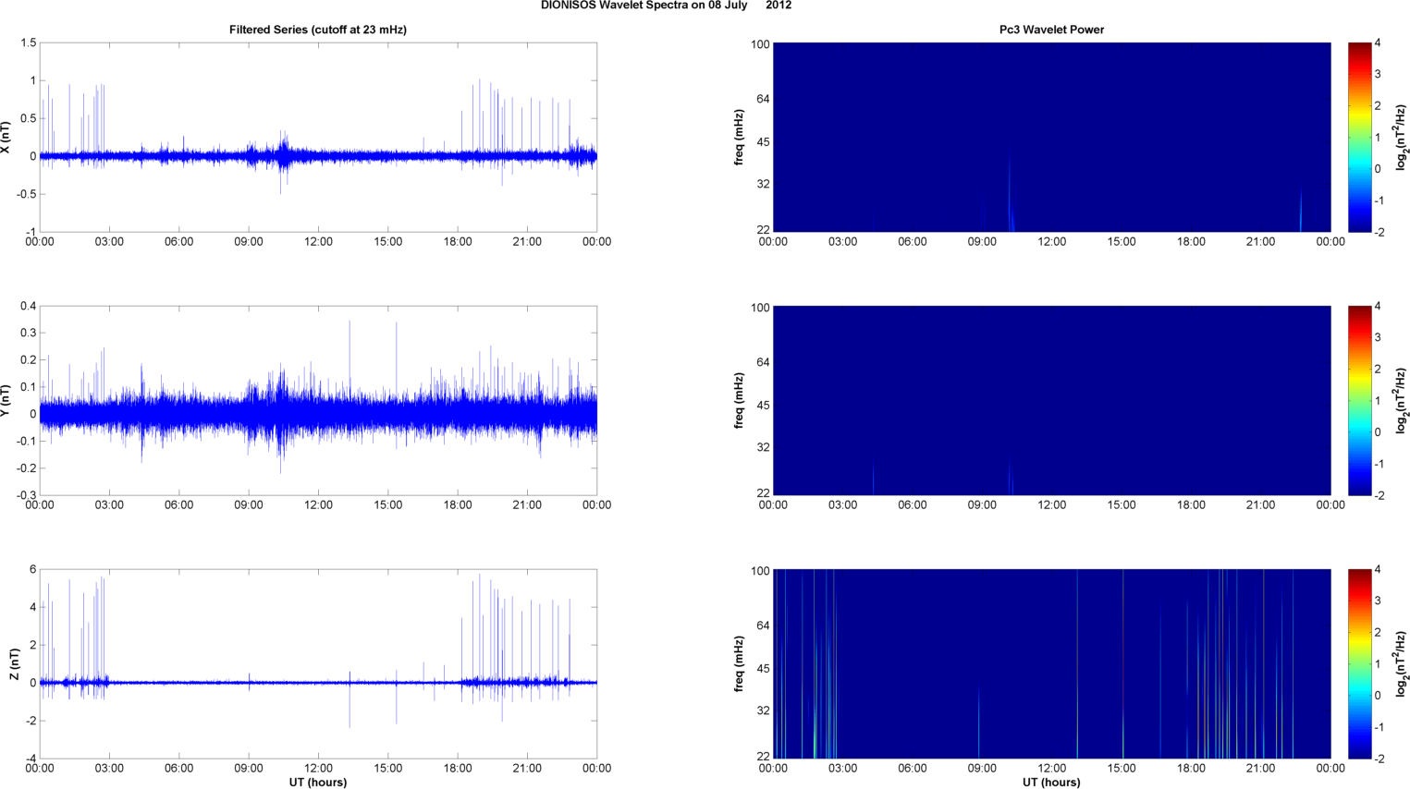Click the 09:00 tick under the Y series plot
The image size is (1410, 789).
[249, 505]
